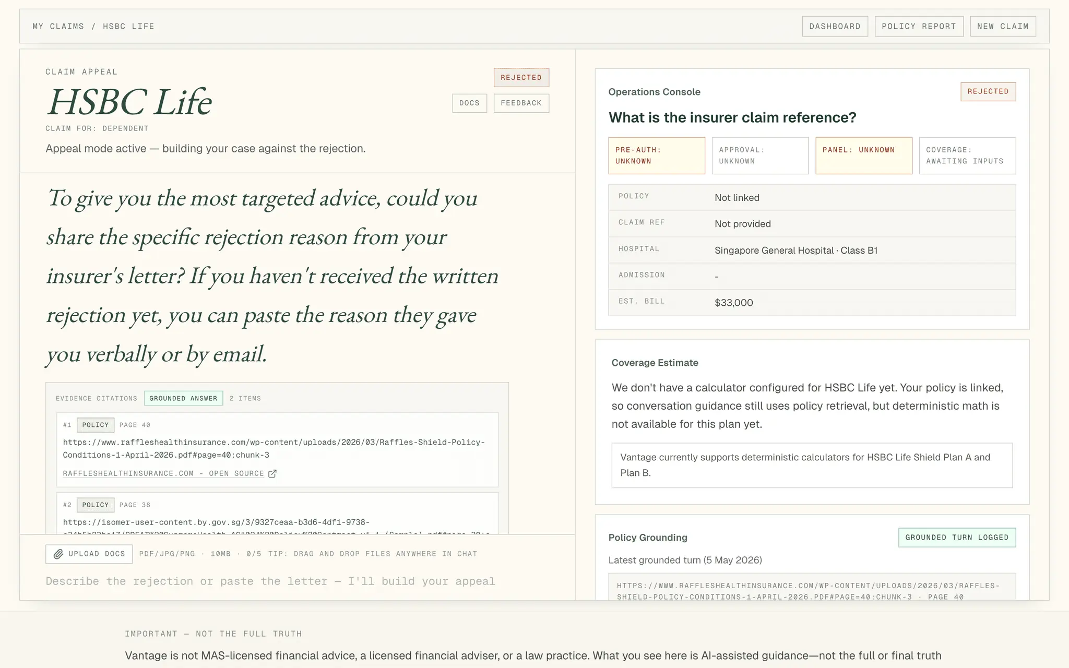Click the HSBC Life claim title
Screen dimensions: 1069x668
point(129,101)
